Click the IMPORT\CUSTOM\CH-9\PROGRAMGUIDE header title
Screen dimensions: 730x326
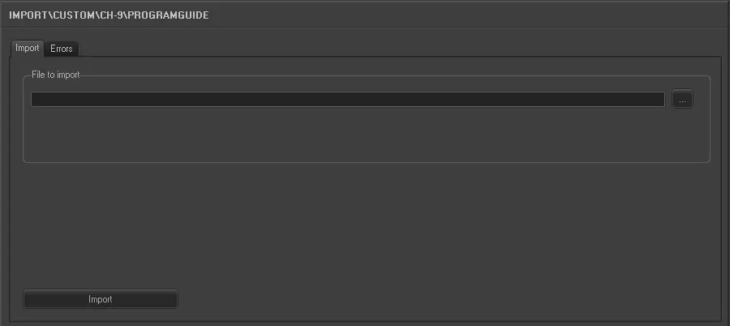[x=109, y=15]
